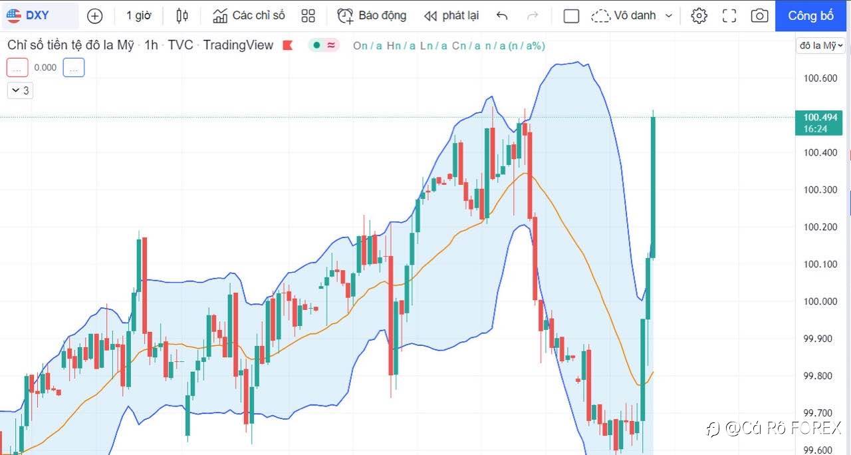Toggle the square layout selector checkbox icon

point(571,16)
